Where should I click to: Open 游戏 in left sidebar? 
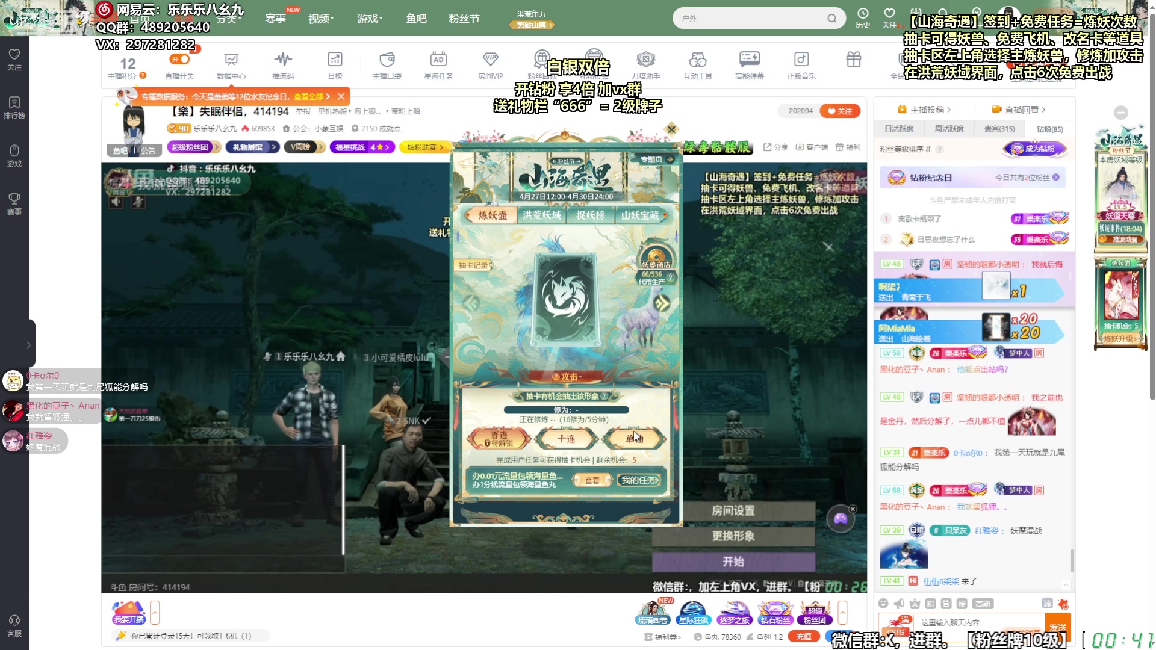point(14,155)
